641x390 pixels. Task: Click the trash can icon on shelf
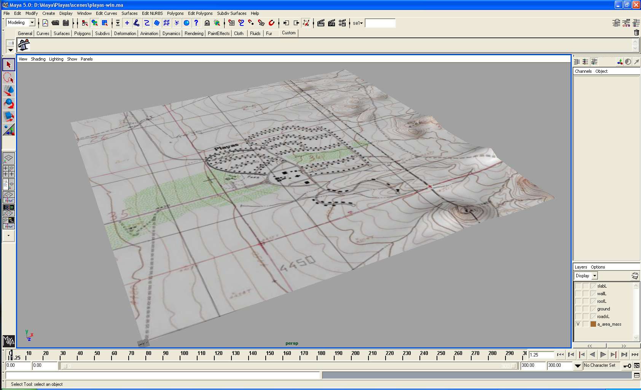636,33
